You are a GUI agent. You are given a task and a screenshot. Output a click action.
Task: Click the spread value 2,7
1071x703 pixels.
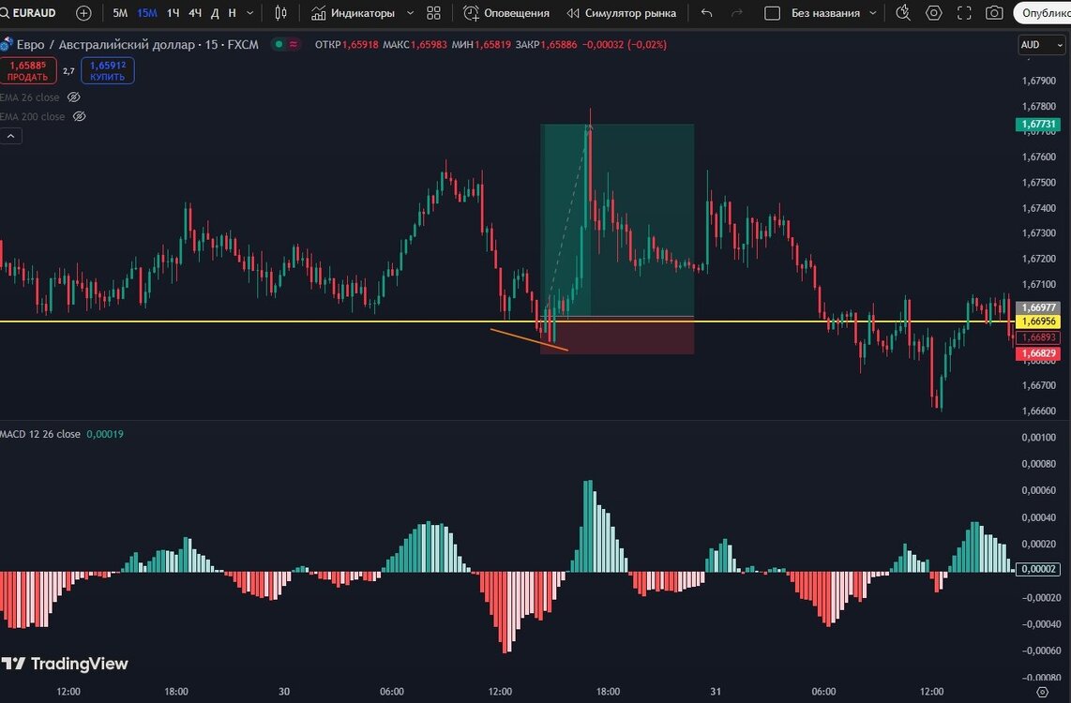pos(69,71)
